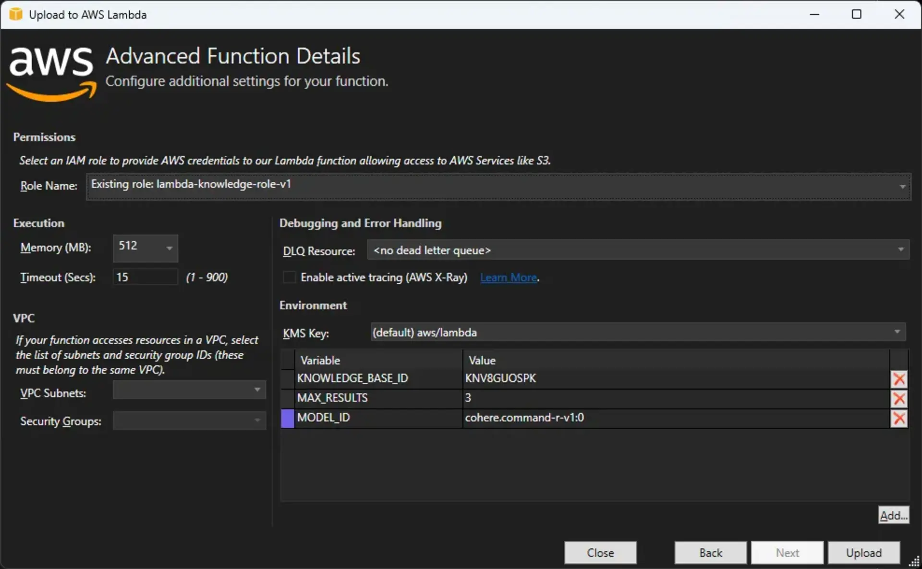
Task: Open the DLQ Resource dropdown
Action: (900, 250)
